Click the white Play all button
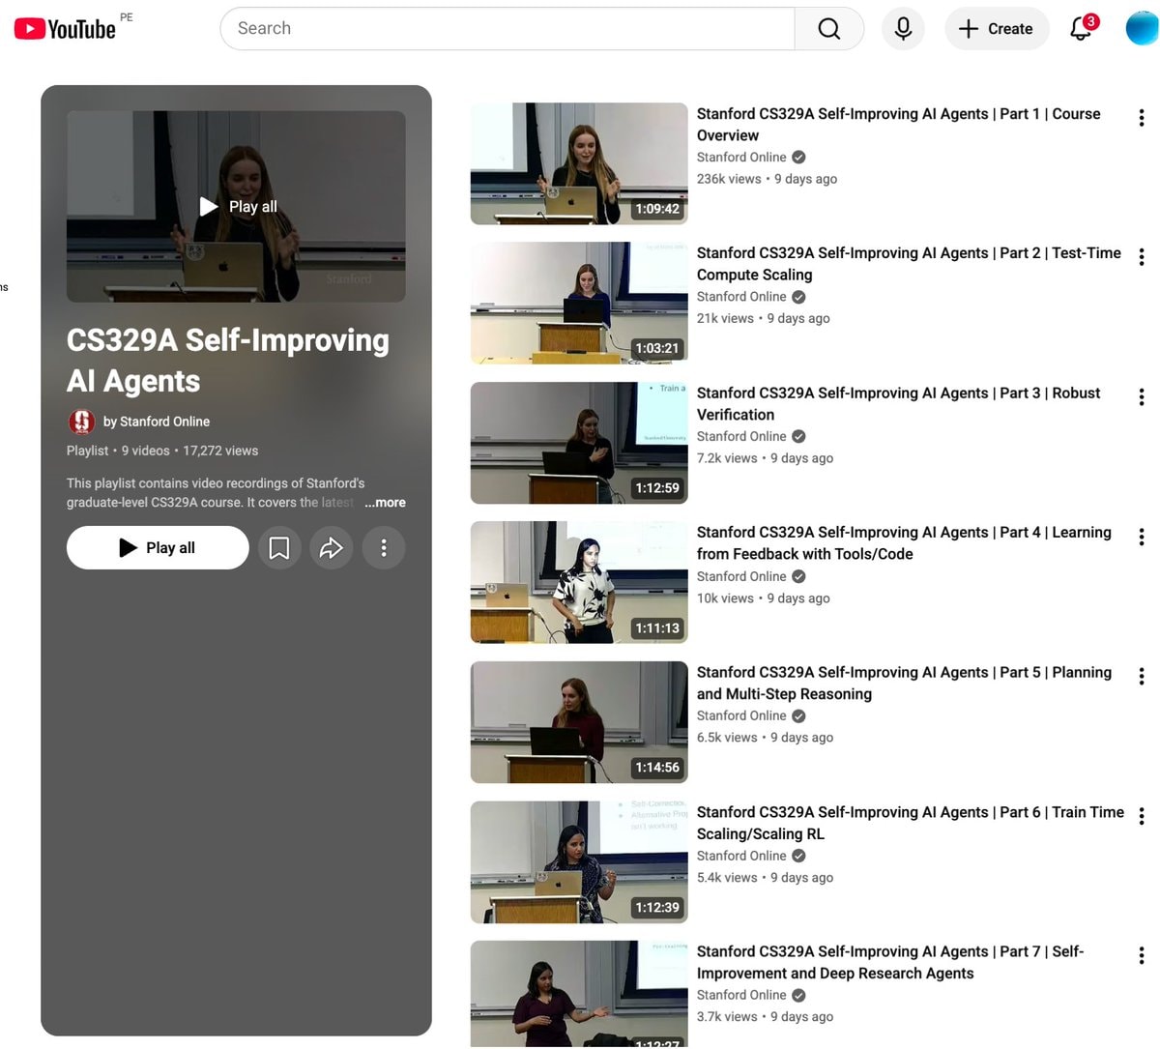Screen dimensions: 1160x1049 pos(158,548)
